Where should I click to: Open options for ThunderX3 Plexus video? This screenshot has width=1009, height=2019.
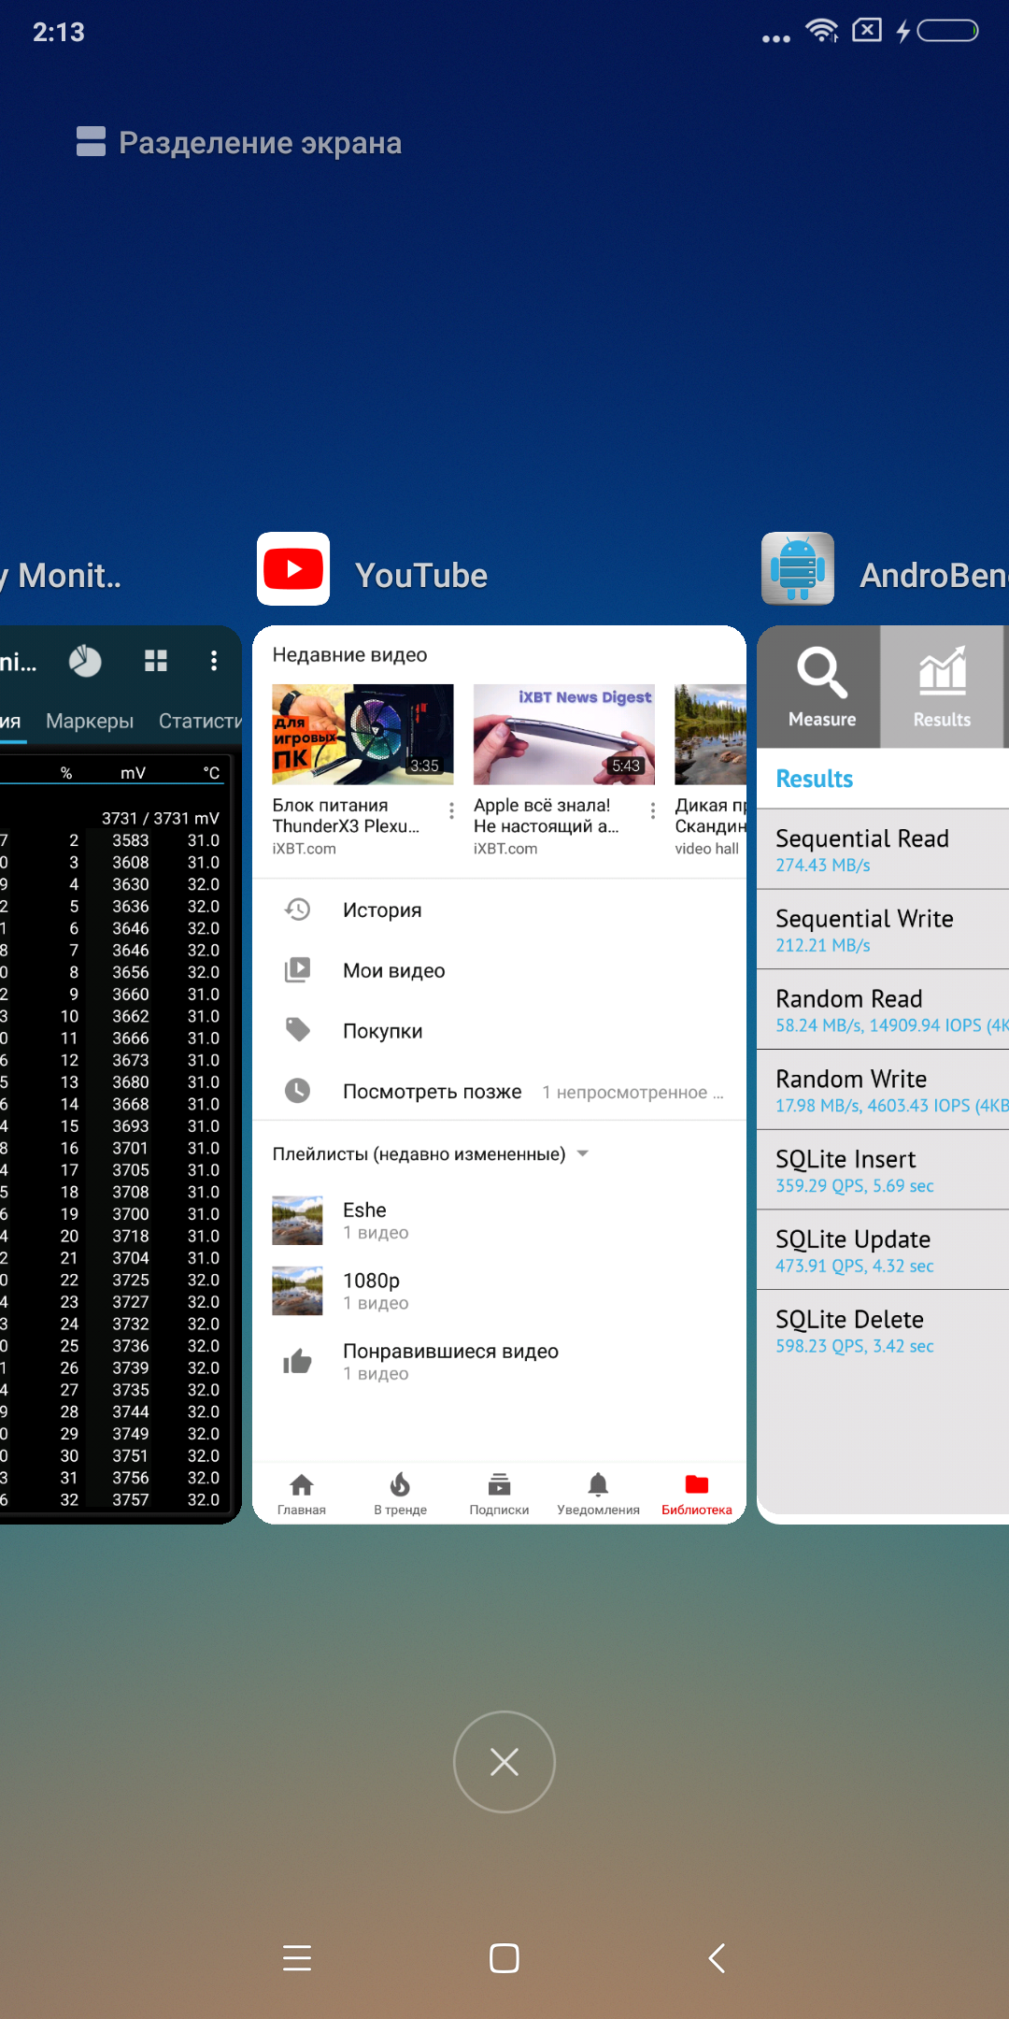(451, 810)
